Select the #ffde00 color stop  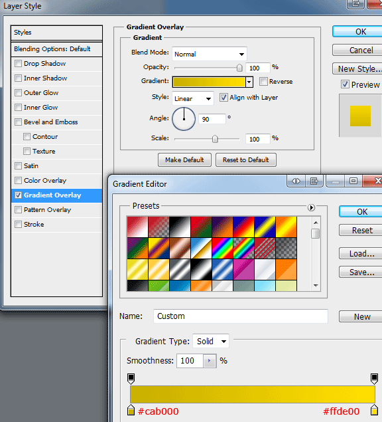point(374,409)
